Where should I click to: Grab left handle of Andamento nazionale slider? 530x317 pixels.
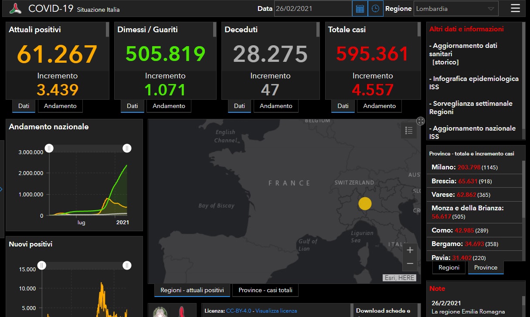click(x=50, y=148)
